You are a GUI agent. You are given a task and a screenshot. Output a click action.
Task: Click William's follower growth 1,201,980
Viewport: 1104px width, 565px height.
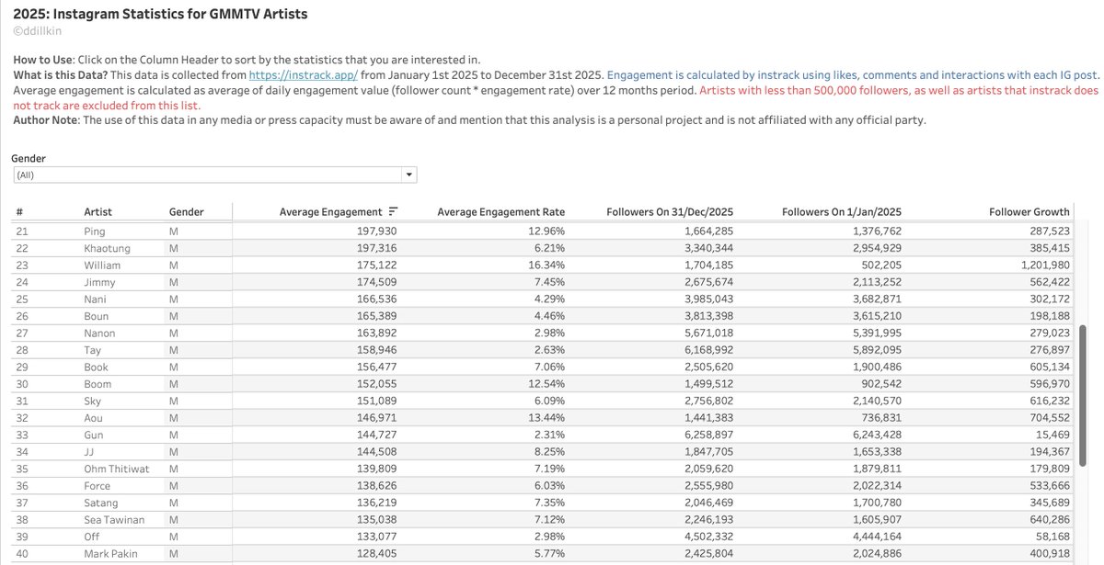[x=1045, y=265]
